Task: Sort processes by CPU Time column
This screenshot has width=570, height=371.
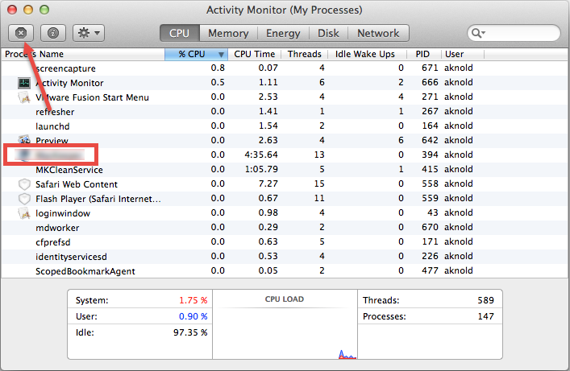Action: click(x=255, y=54)
